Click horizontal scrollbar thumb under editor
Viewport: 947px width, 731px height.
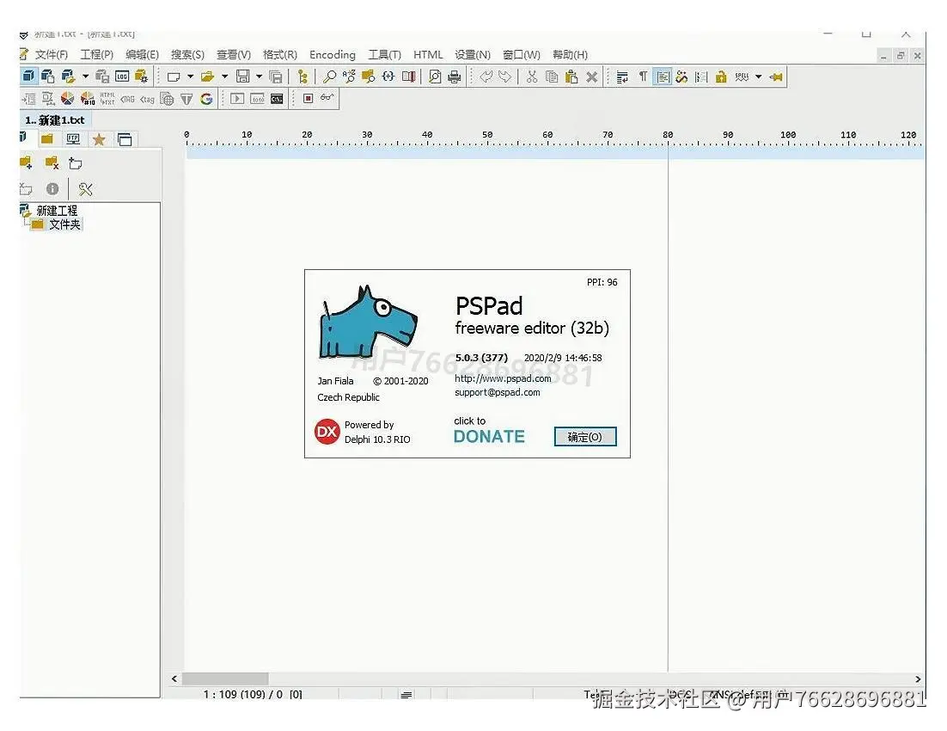(x=225, y=679)
